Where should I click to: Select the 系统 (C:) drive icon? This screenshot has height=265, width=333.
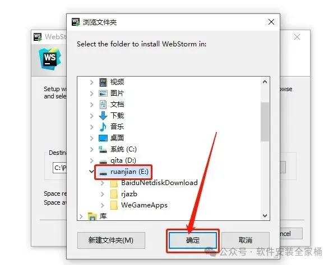[103, 149]
